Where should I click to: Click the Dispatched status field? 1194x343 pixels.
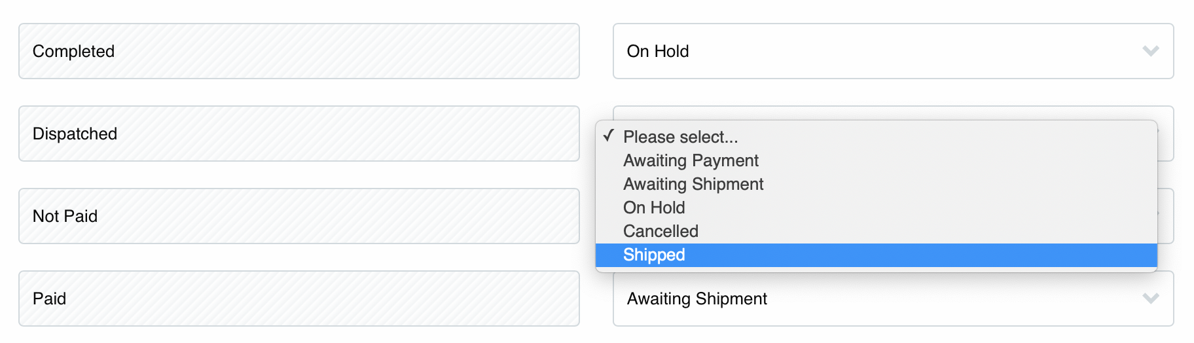coord(298,134)
